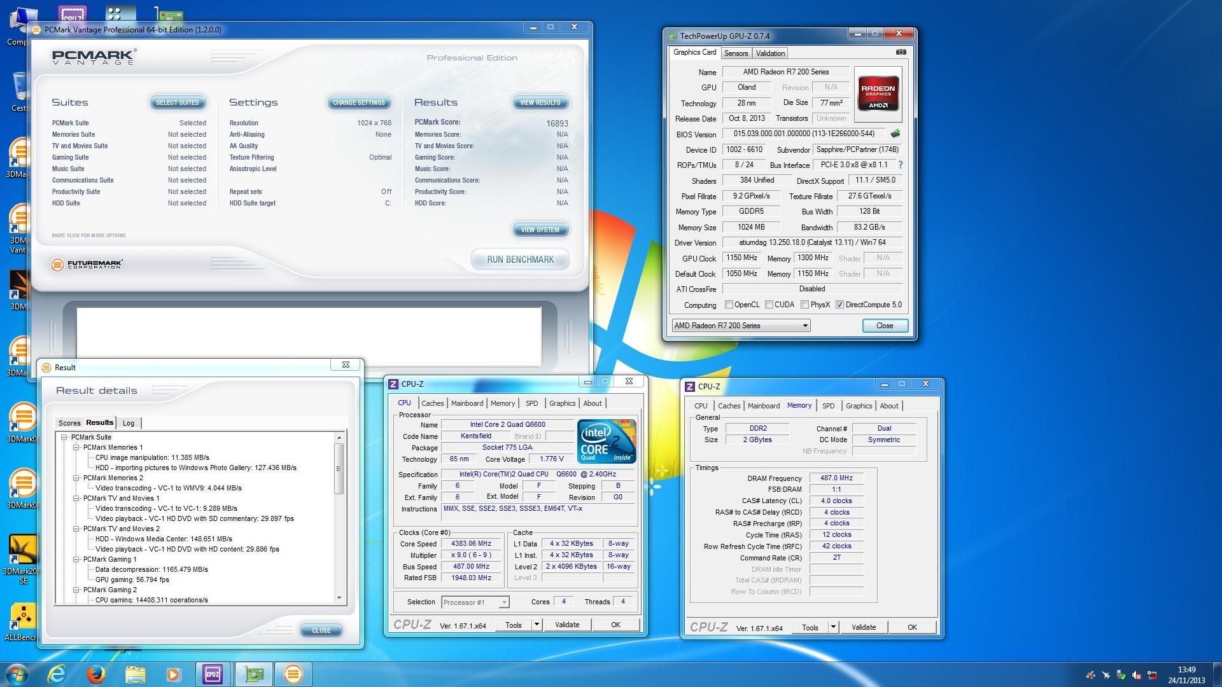This screenshot has width=1222, height=687.
Task: Click the Result tree scrollbar thumb
Action: [339, 469]
